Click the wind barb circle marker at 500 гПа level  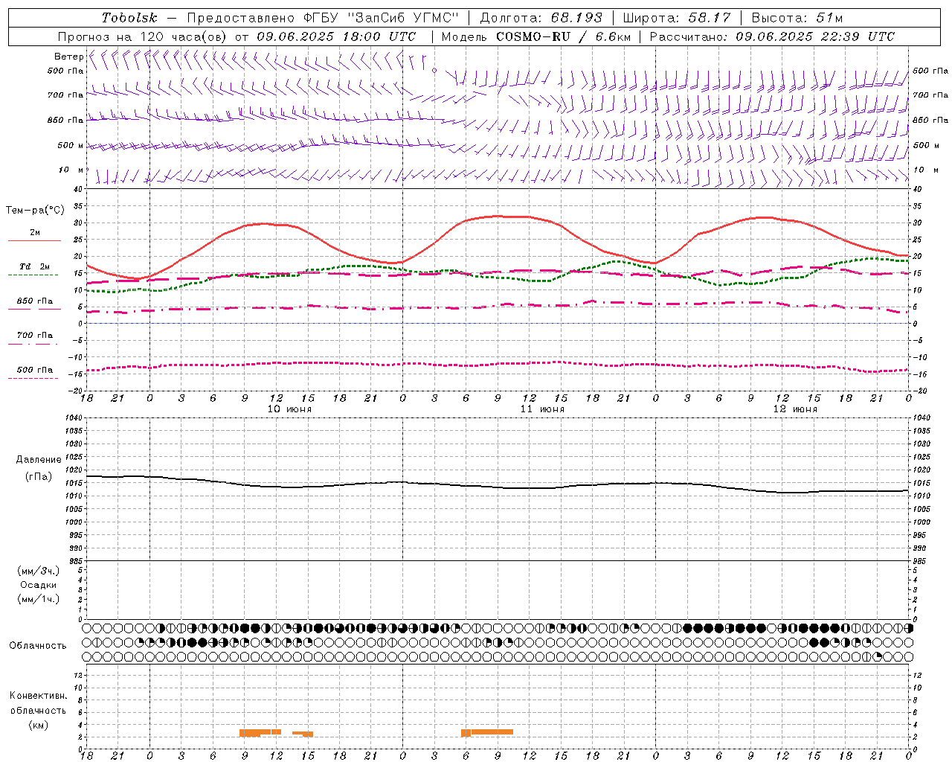click(434, 71)
